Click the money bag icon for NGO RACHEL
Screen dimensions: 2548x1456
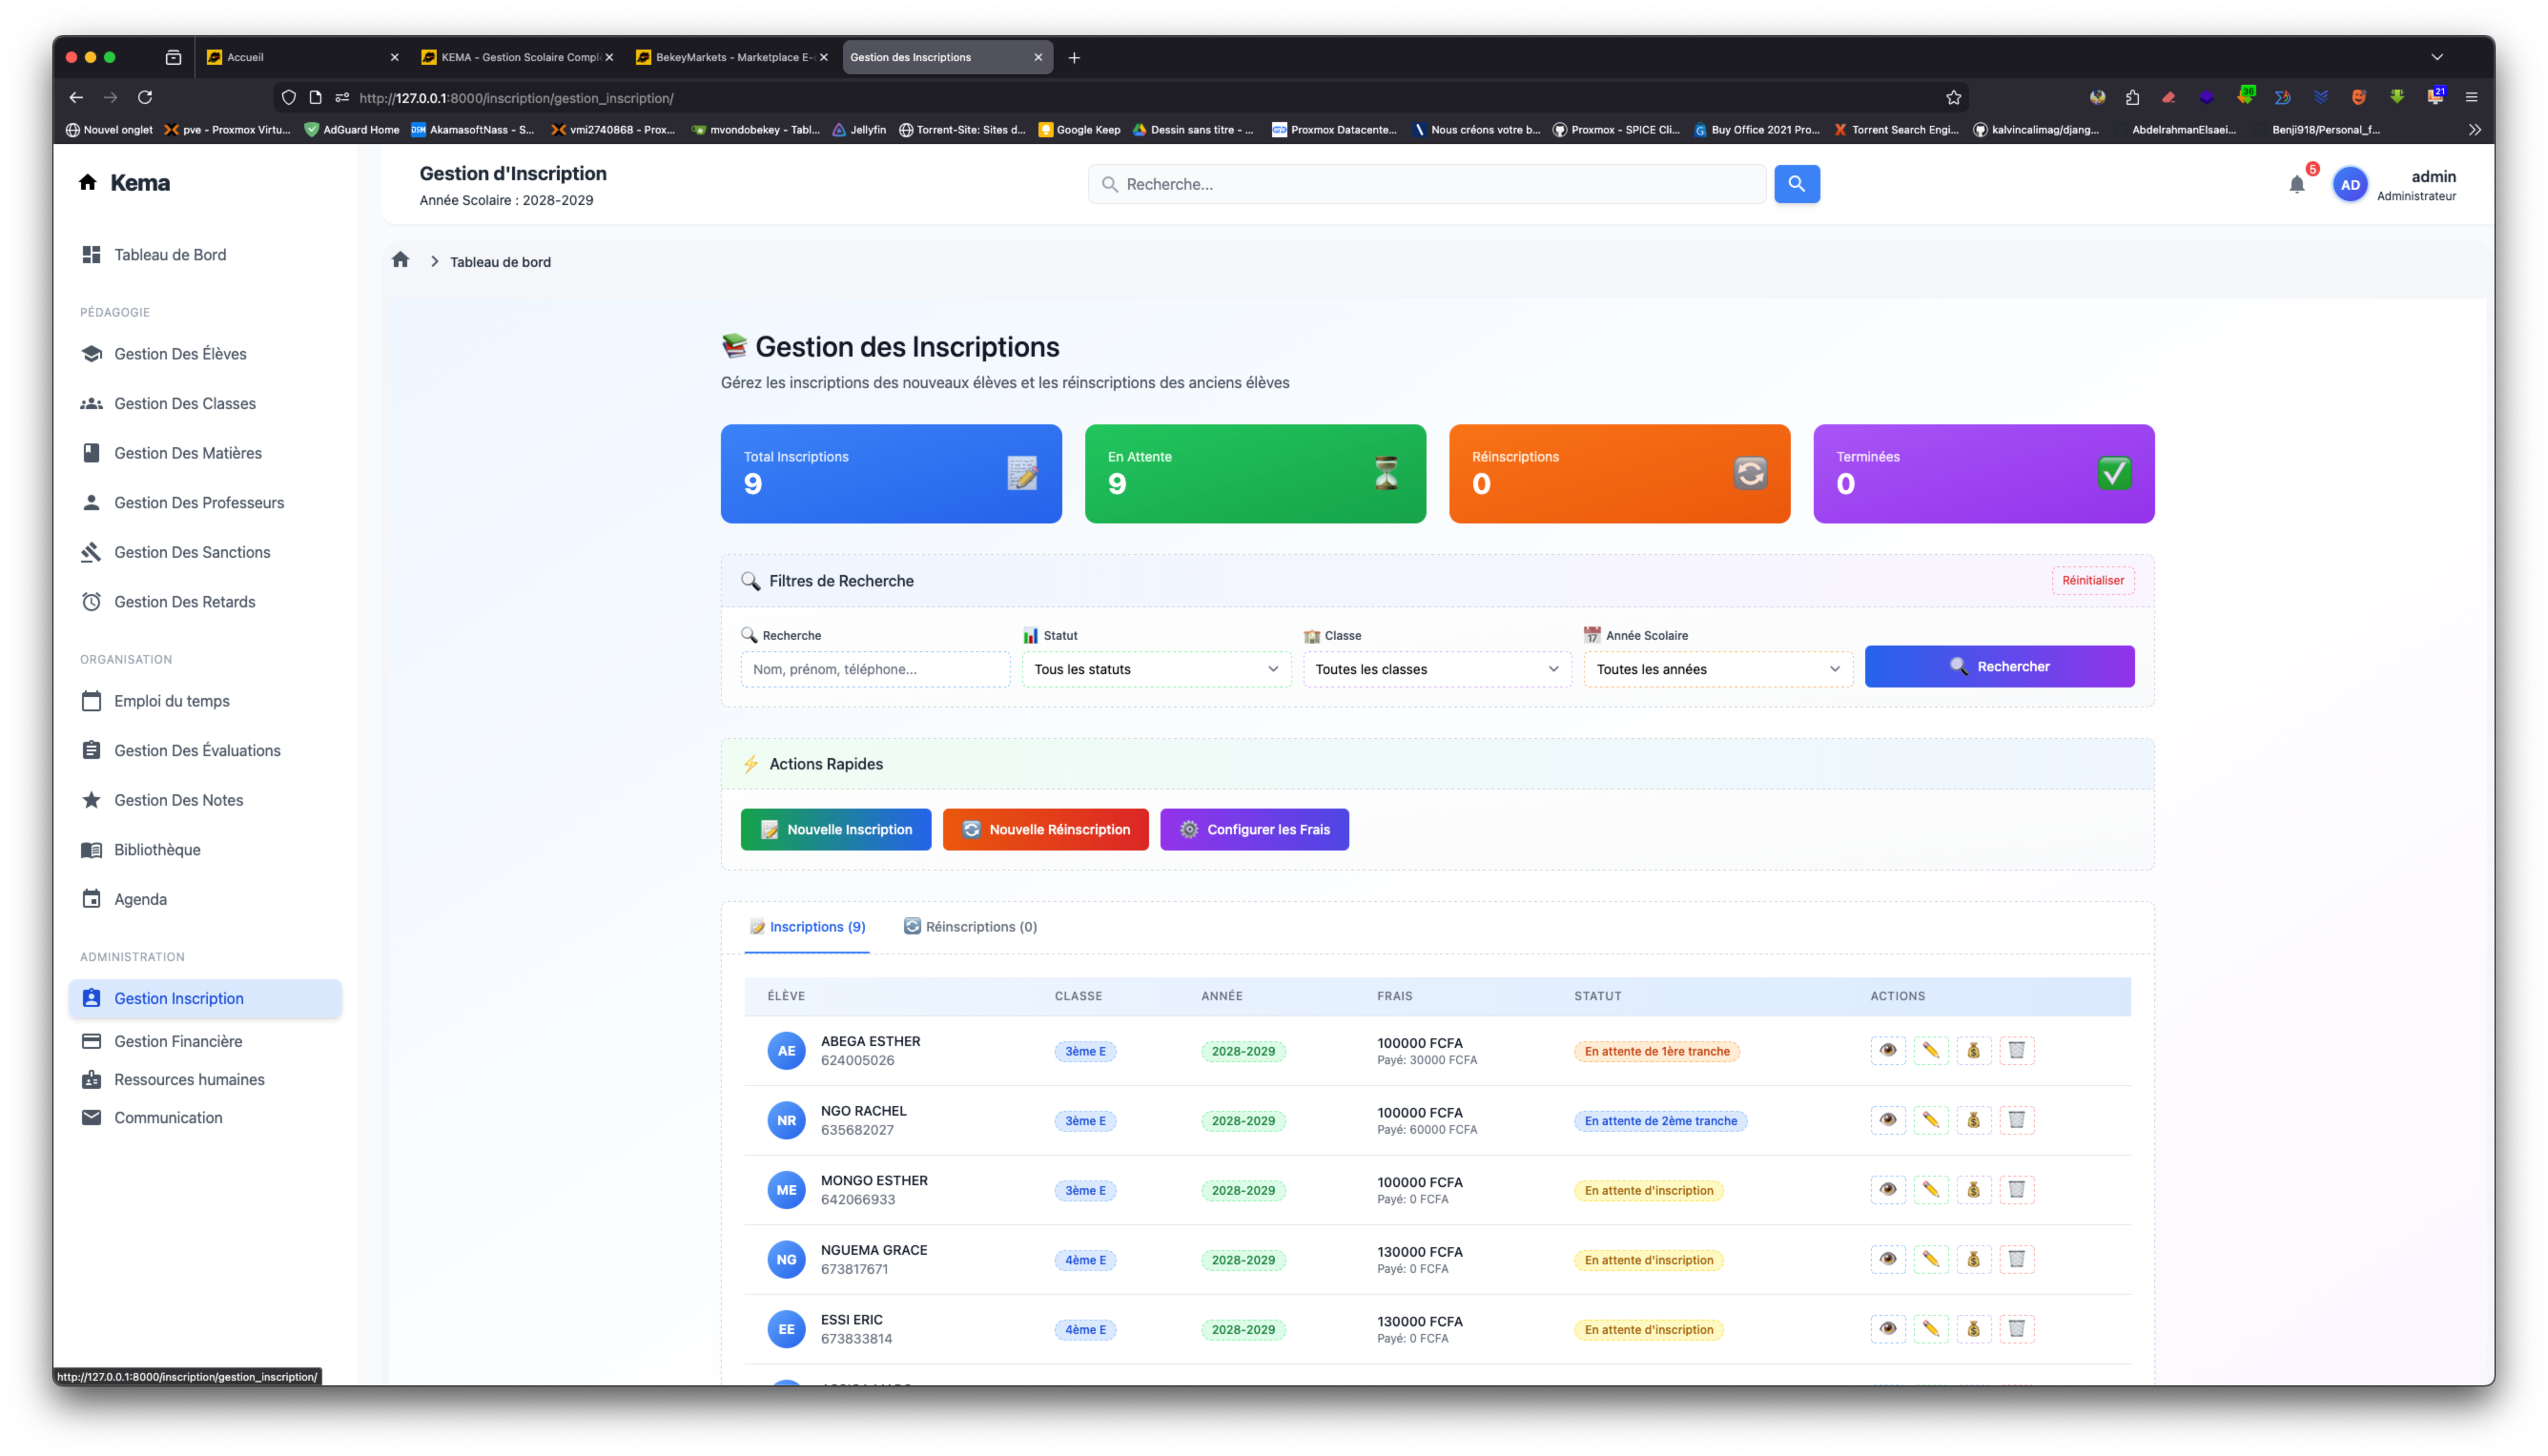pyautogui.click(x=1973, y=1120)
